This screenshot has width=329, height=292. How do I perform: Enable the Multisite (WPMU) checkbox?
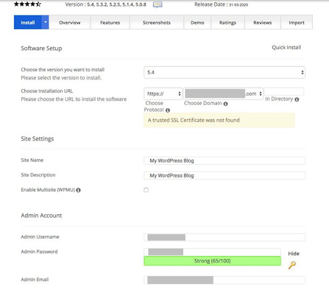coord(146,190)
